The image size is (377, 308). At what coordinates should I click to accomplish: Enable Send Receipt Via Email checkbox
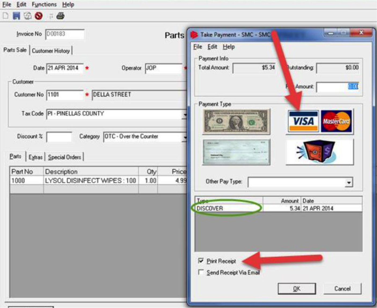[201, 272]
